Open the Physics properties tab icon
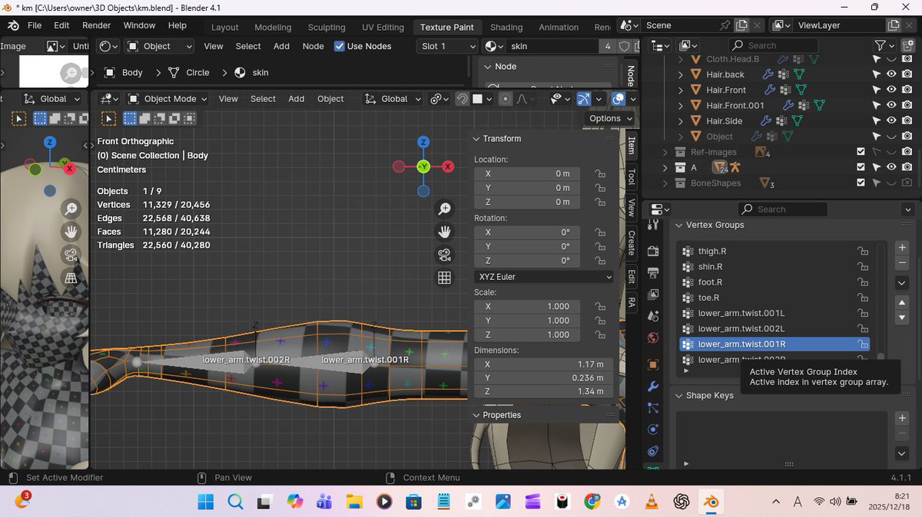 pos(653,429)
